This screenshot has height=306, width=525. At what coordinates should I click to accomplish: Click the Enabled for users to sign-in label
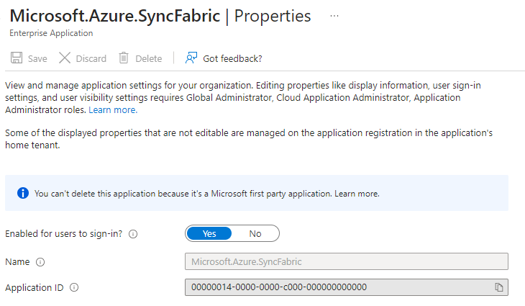point(65,234)
